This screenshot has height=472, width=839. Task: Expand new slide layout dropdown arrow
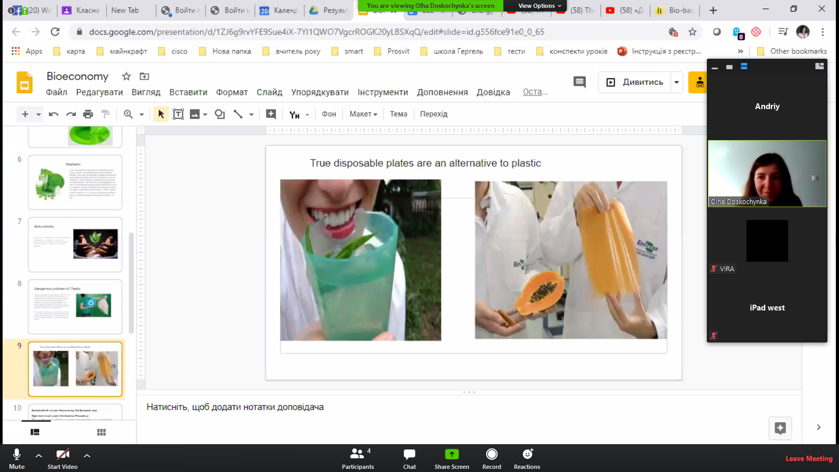click(x=38, y=114)
